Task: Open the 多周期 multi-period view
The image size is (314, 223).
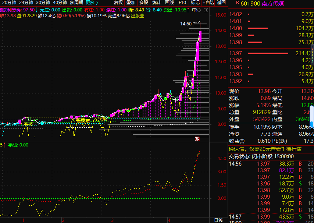Action: click(76, 3)
